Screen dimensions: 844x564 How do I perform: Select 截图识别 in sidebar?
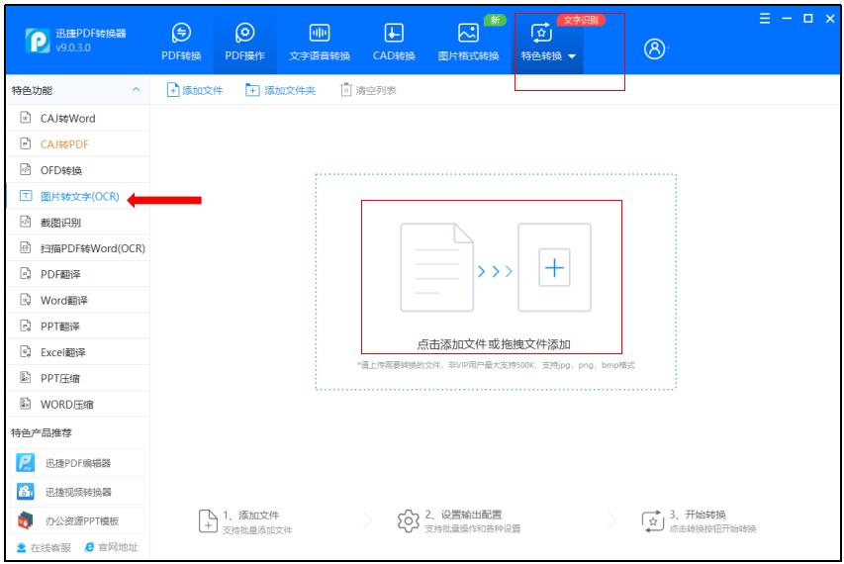click(78, 223)
